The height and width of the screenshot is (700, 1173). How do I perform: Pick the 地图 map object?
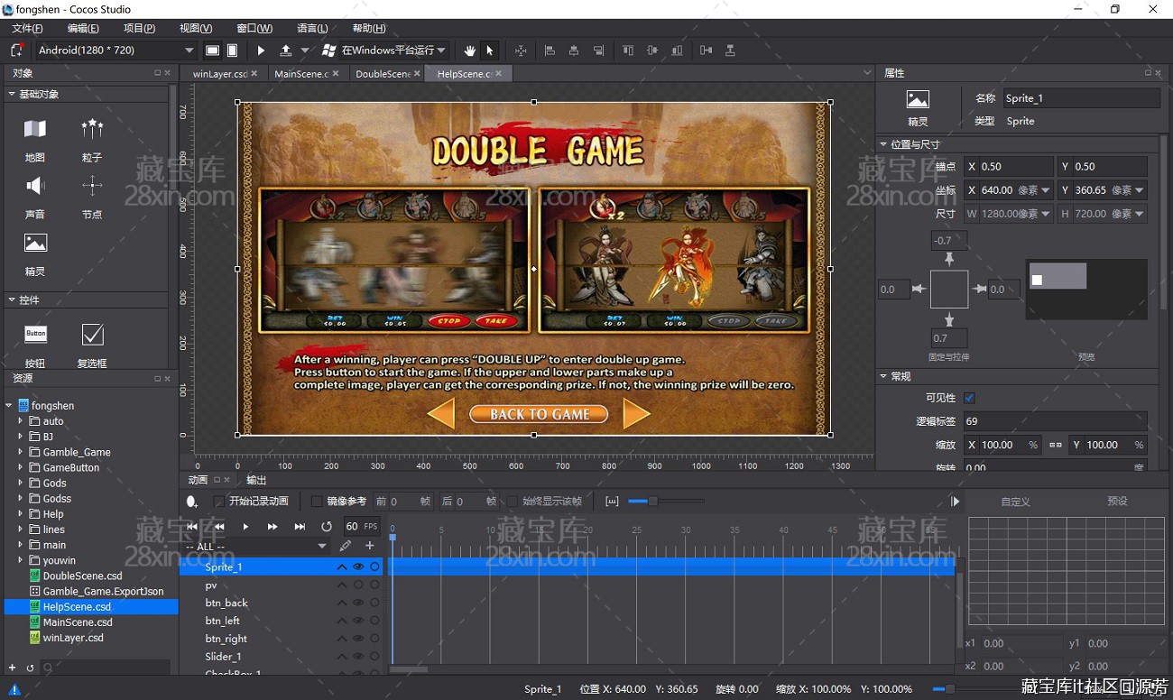tap(35, 138)
